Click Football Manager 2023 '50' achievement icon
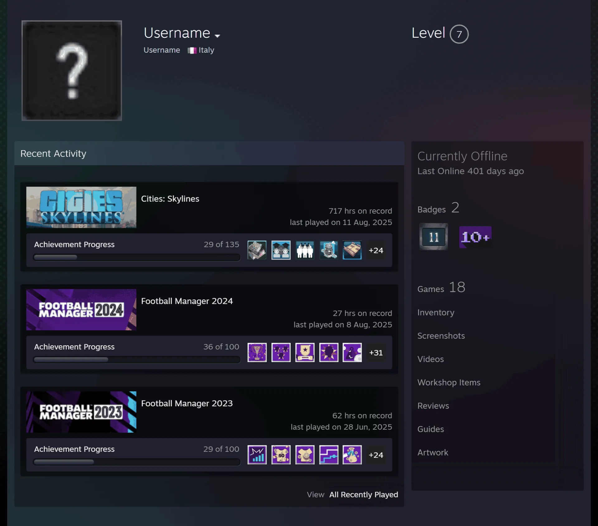This screenshot has width=598, height=526. point(281,455)
